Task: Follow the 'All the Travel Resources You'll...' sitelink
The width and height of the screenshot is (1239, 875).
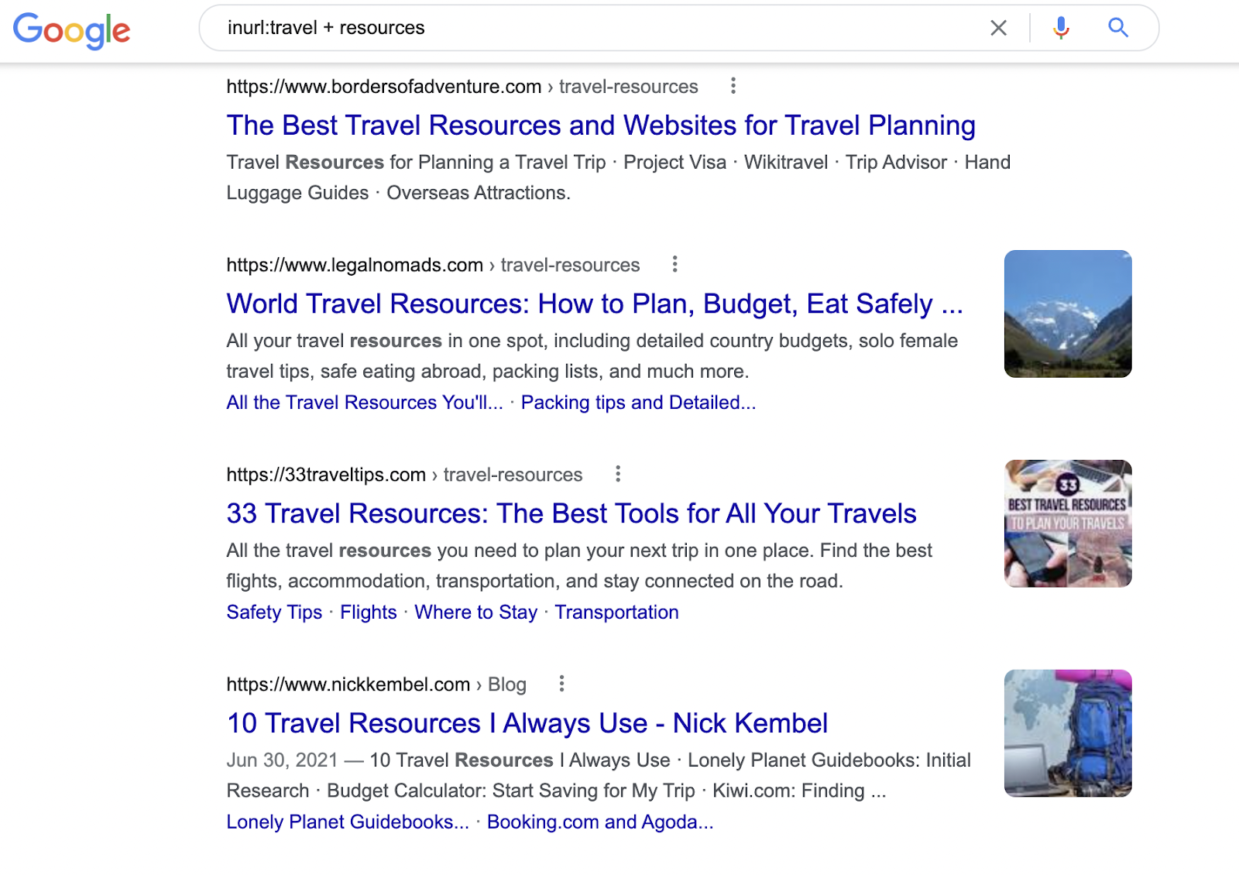Action: point(365,403)
